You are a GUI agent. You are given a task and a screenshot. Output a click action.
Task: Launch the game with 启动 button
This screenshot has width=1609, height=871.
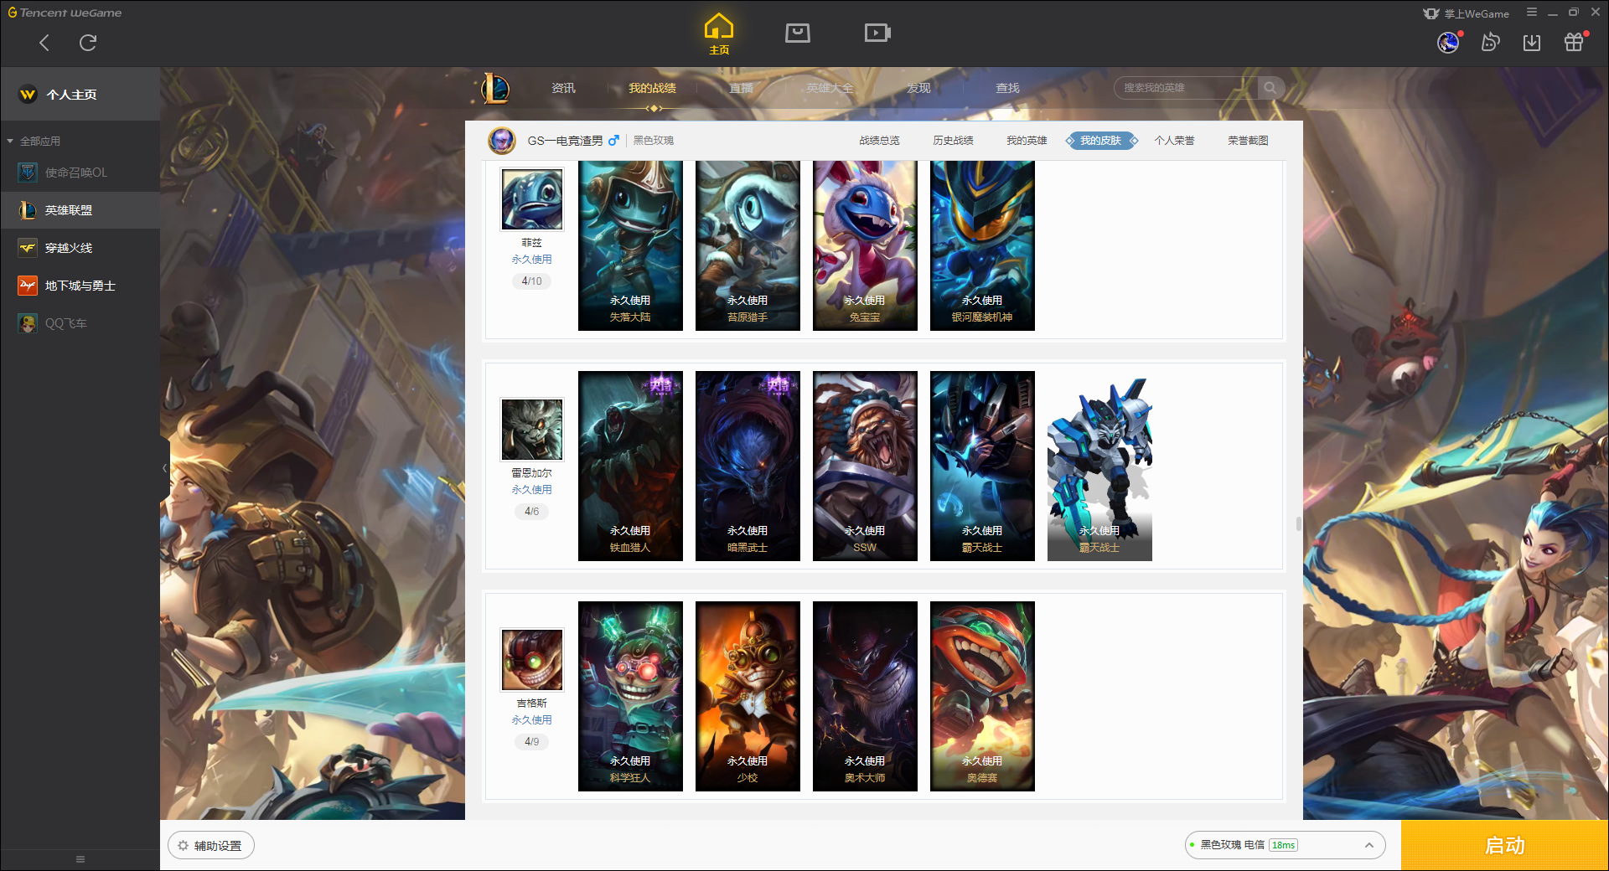pos(1504,845)
